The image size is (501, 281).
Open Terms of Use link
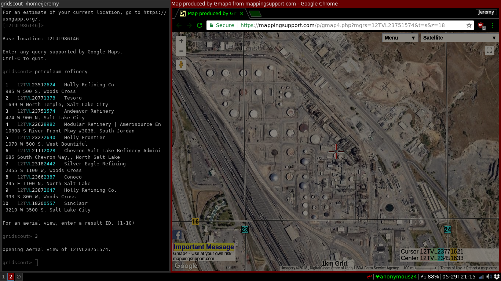(451, 268)
